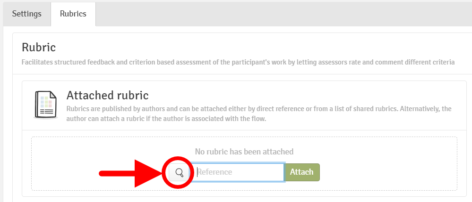
Task: Click empty tab bar area beside Rubrics
Action: pos(283,14)
